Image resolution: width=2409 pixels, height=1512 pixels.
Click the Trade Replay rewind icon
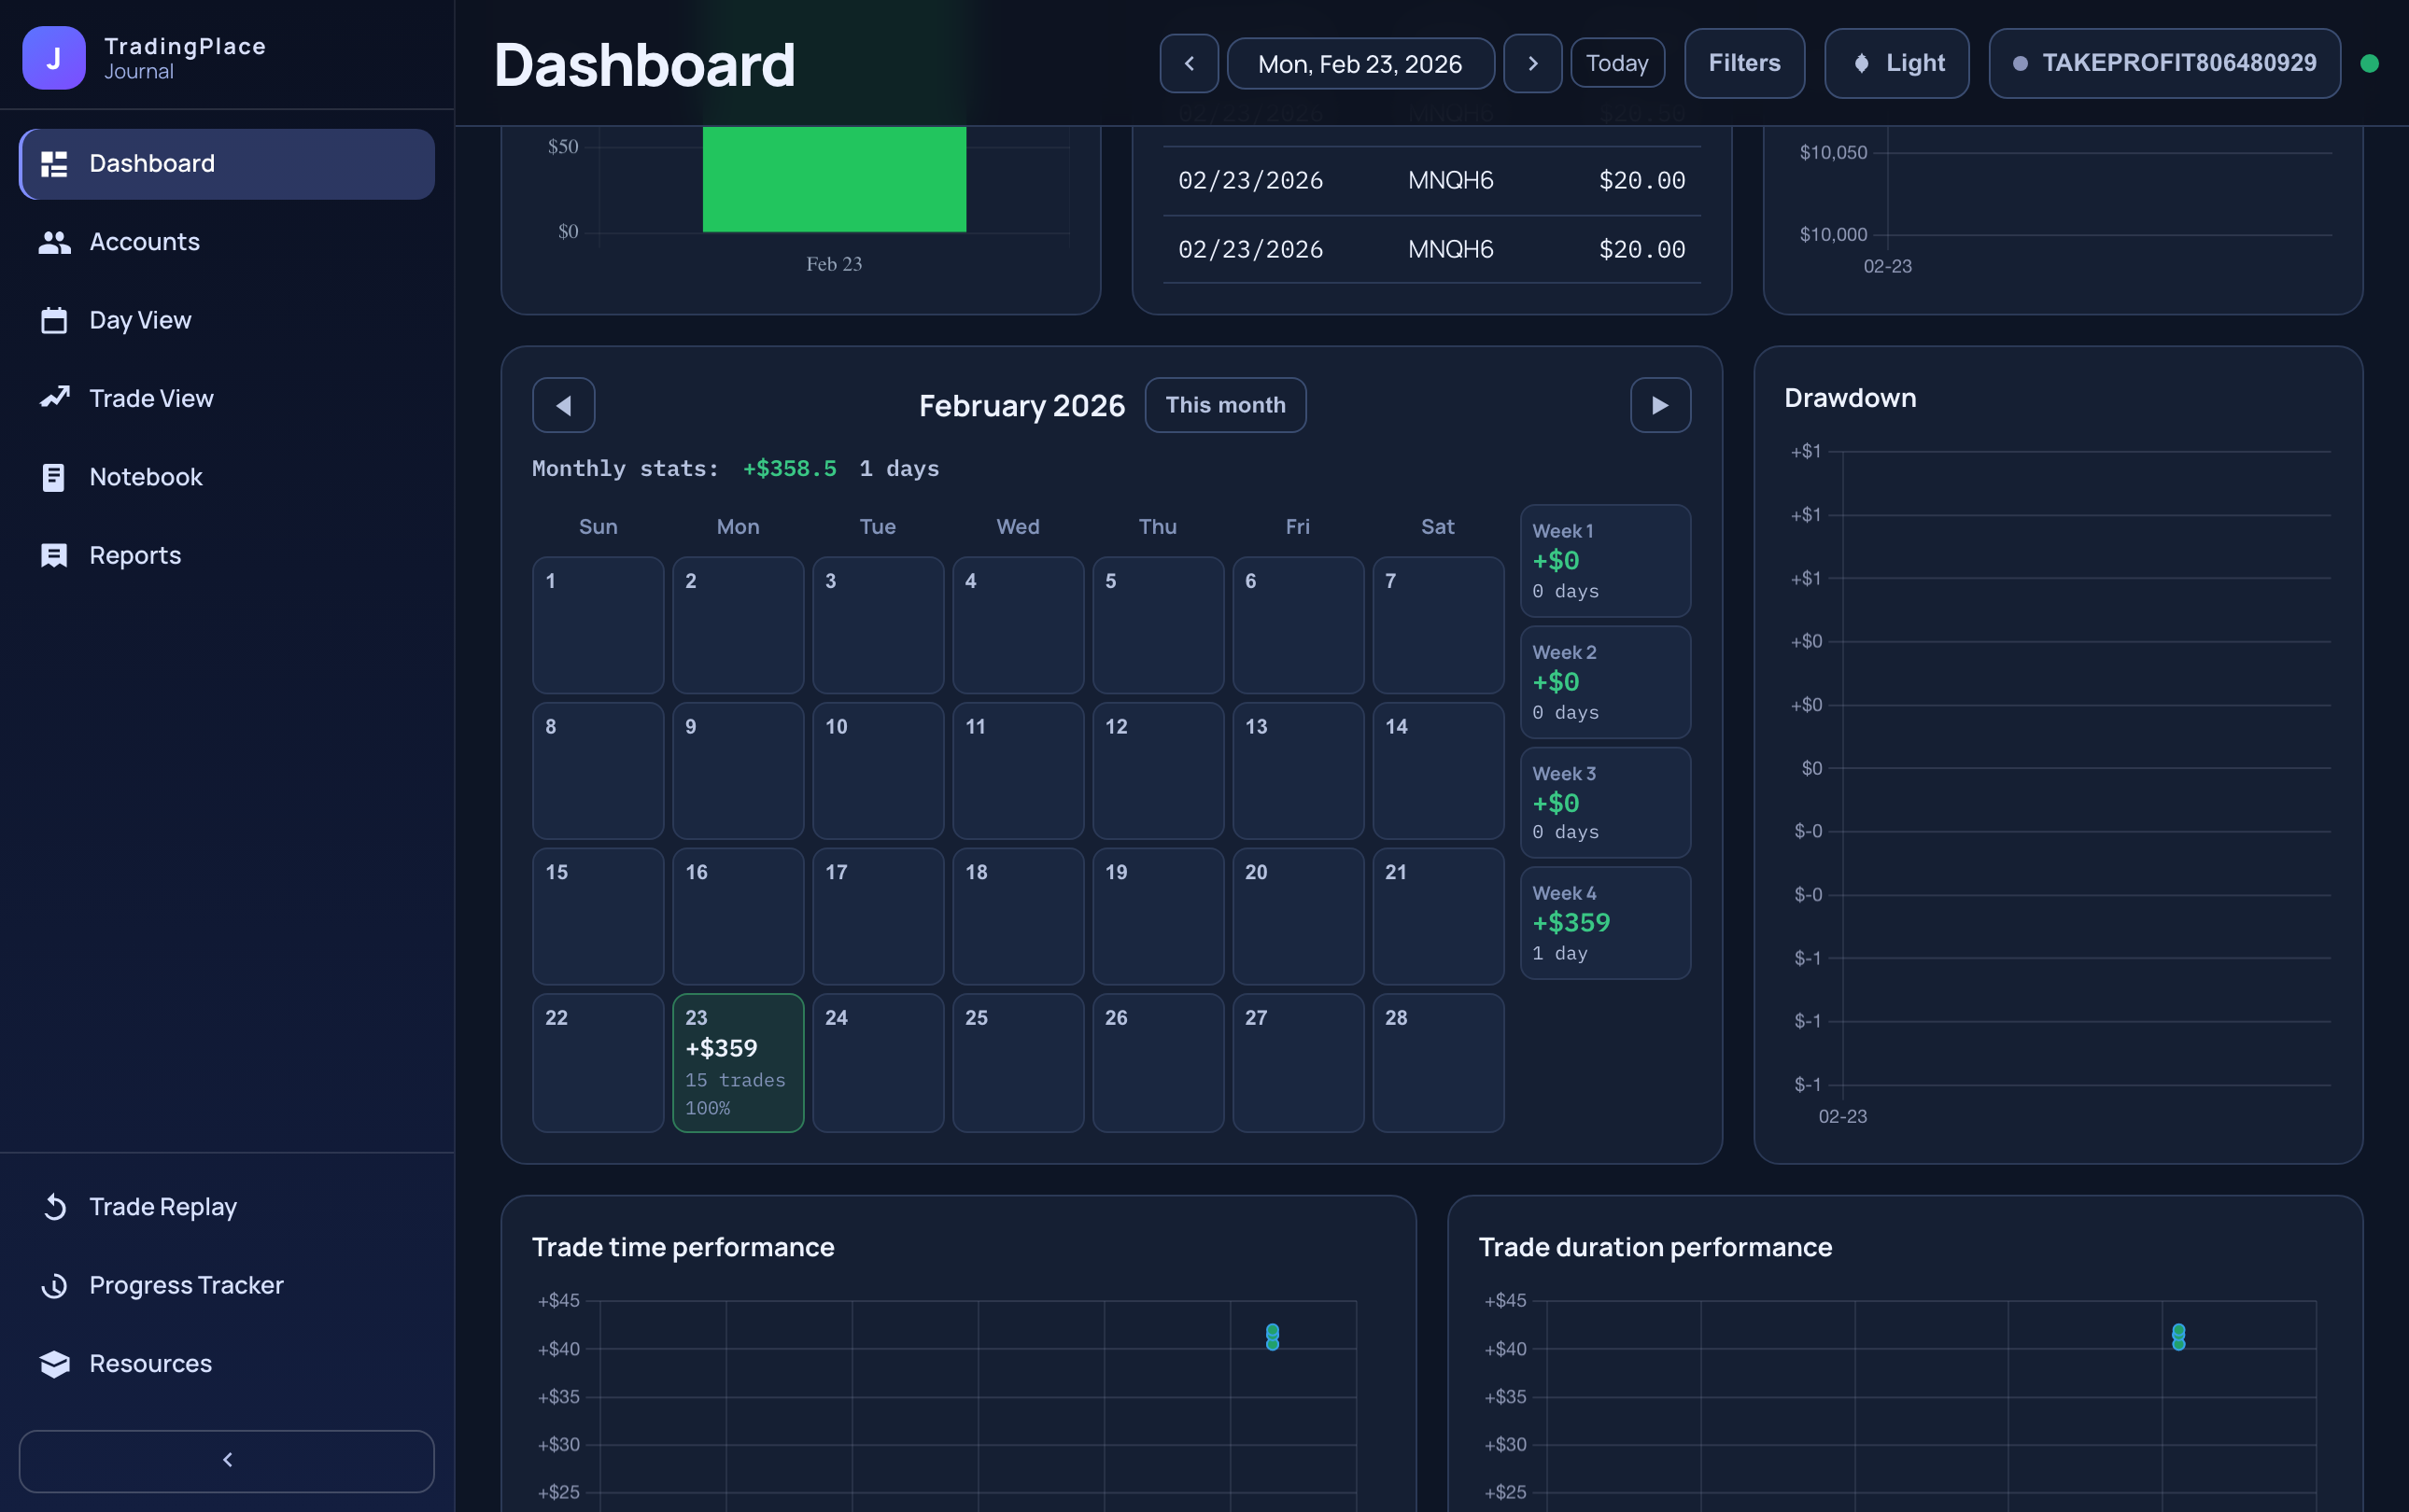point(54,1207)
